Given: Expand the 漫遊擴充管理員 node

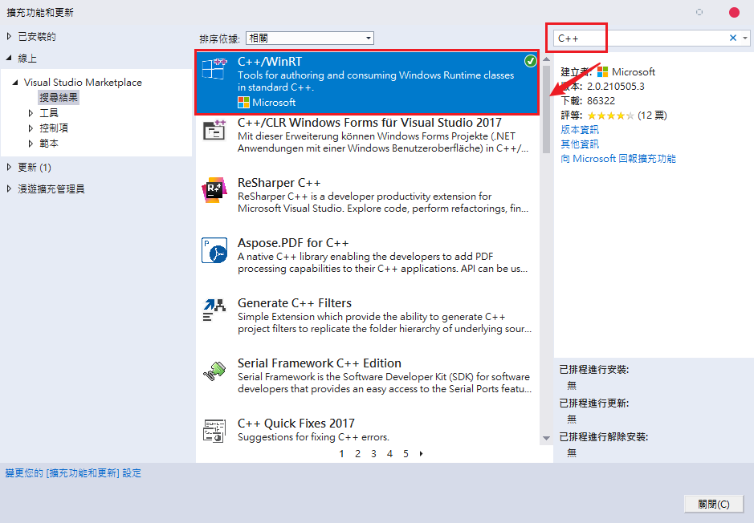Looking at the screenshot, I should 9,189.
